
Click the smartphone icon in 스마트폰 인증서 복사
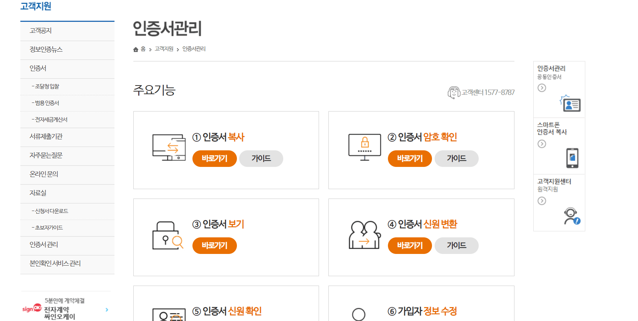[x=572, y=158]
